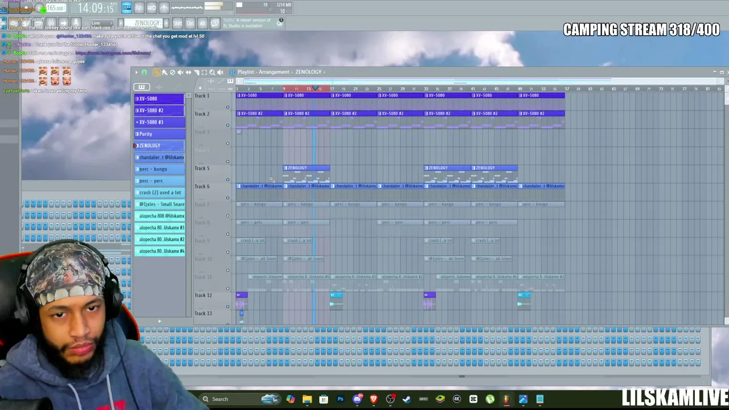Open Copilot from the taskbar
The width and height of the screenshot is (729, 410).
290,399
